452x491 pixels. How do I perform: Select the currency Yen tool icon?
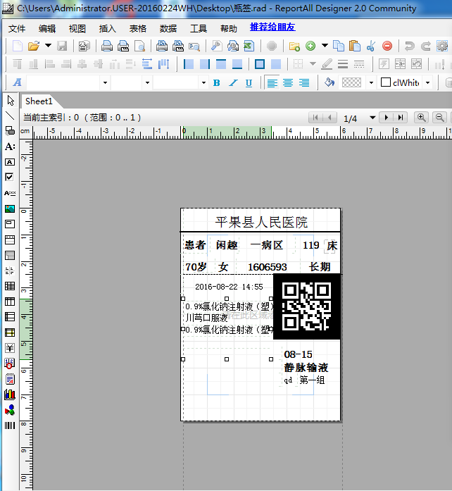pyautogui.click(x=10, y=348)
